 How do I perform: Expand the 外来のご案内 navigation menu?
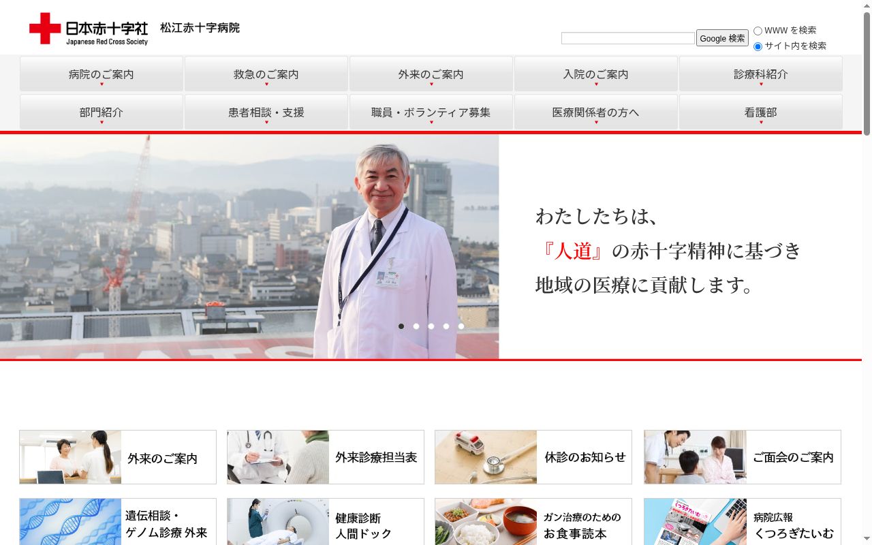click(431, 74)
